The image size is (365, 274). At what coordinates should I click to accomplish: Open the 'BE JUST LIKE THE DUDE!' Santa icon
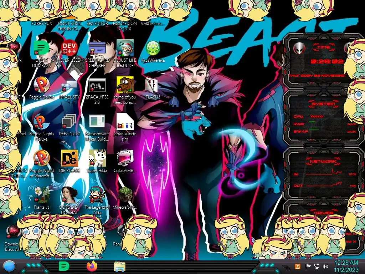coord(125,48)
